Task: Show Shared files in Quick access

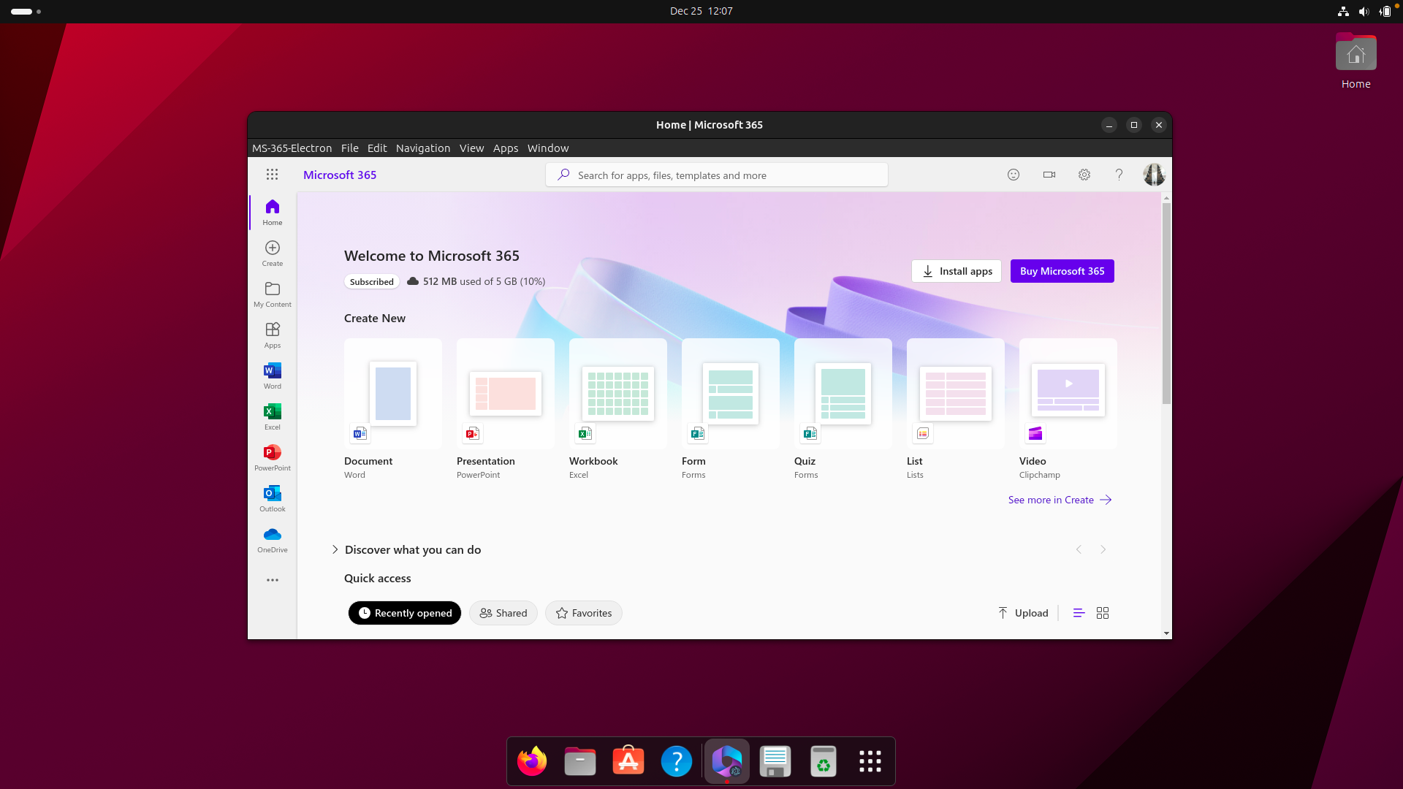Action: click(x=503, y=613)
